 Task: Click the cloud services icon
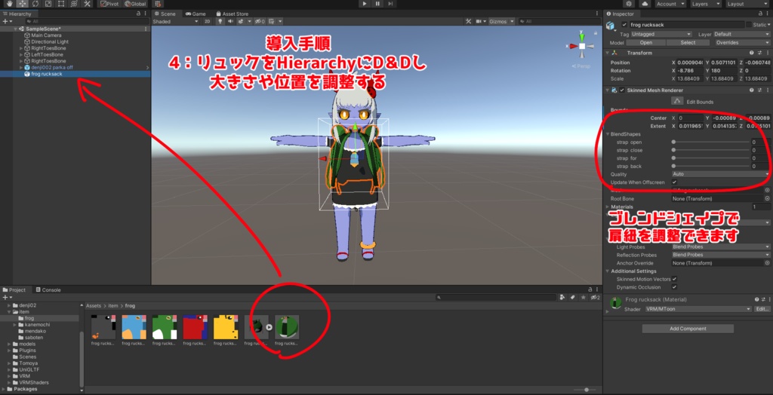[x=645, y=4]
